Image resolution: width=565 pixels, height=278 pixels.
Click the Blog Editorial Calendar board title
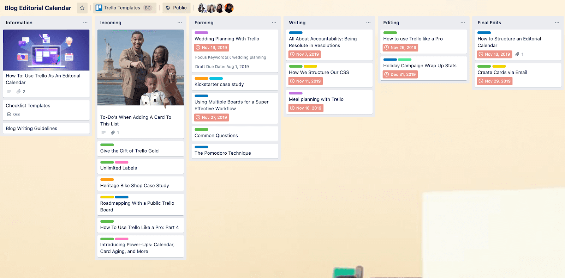[x=38, y=8]
